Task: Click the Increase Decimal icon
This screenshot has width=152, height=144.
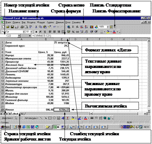Action: pyautogui.click(x=82, y=32)
